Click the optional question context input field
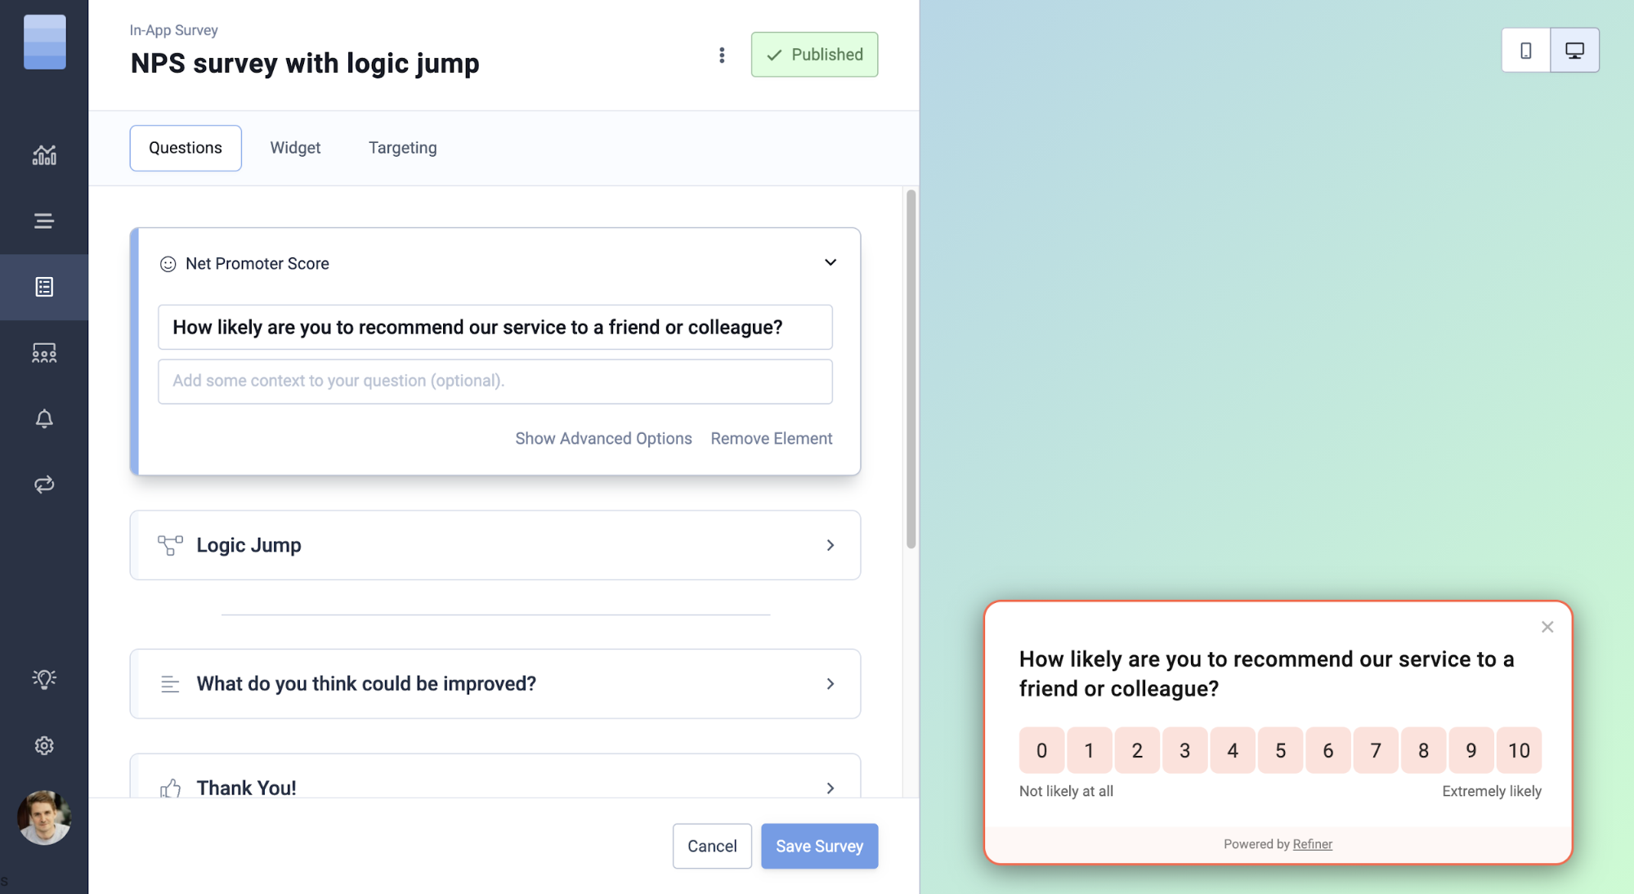This screenshot has width=1634, height=894. [495, 381]
